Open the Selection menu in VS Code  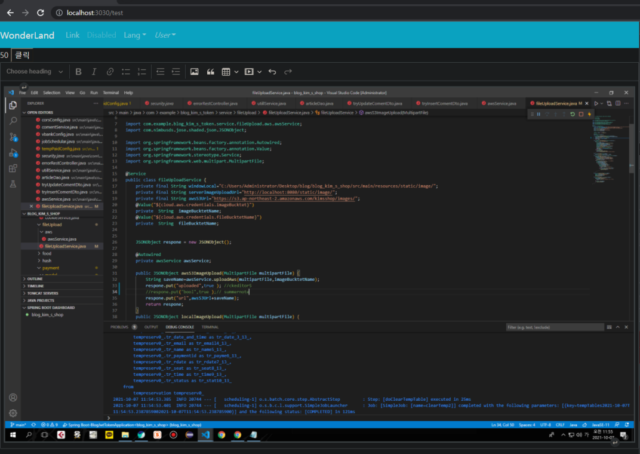click(x=51, y=93)
